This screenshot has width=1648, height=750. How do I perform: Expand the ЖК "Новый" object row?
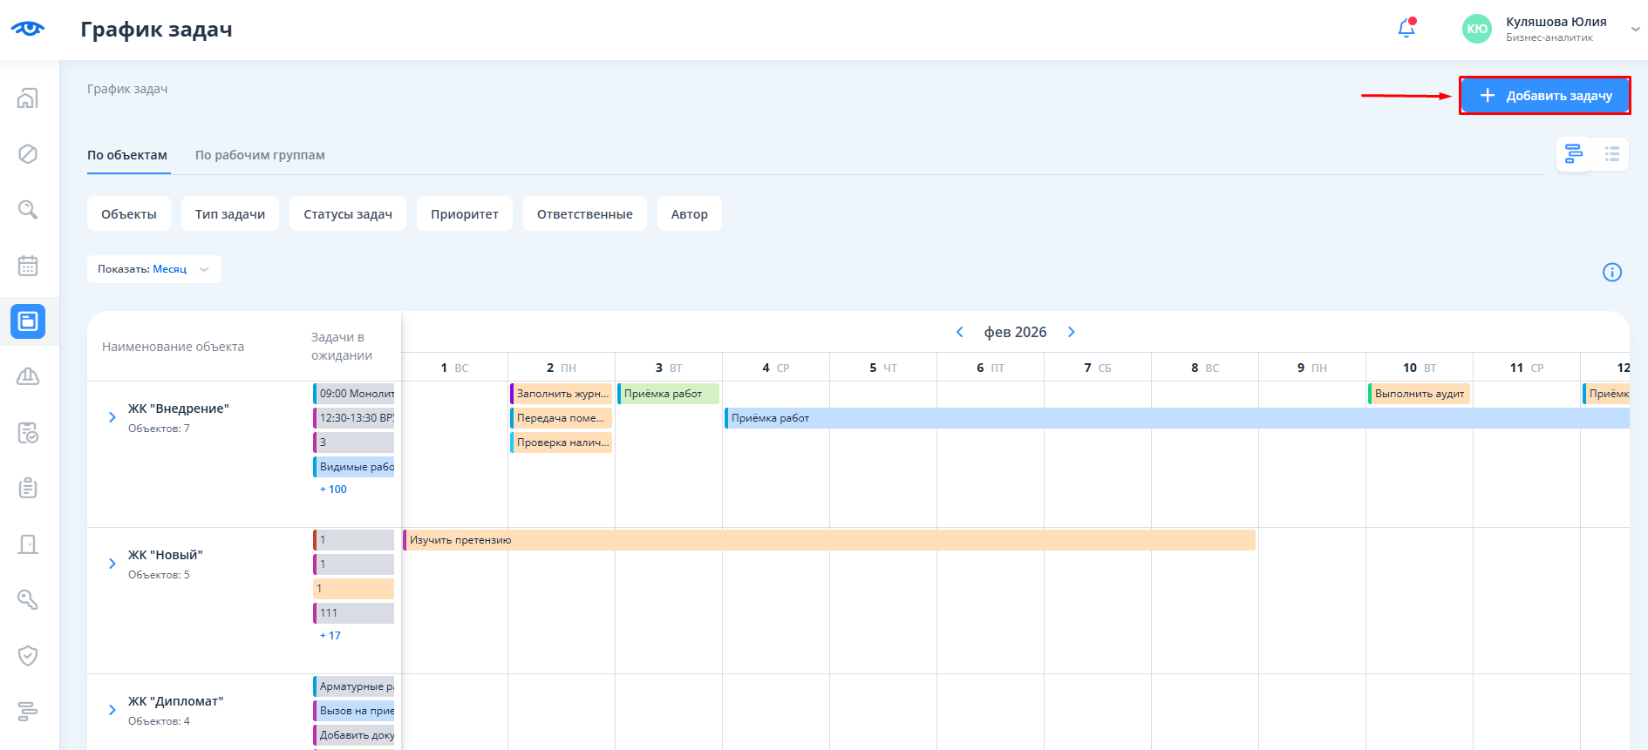tap(112, 564)
